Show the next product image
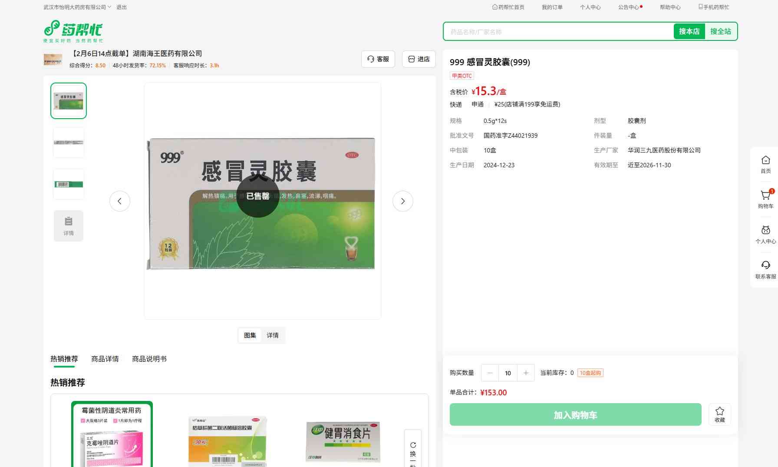The height and width of the screenshot is (467, 778). 402,201
